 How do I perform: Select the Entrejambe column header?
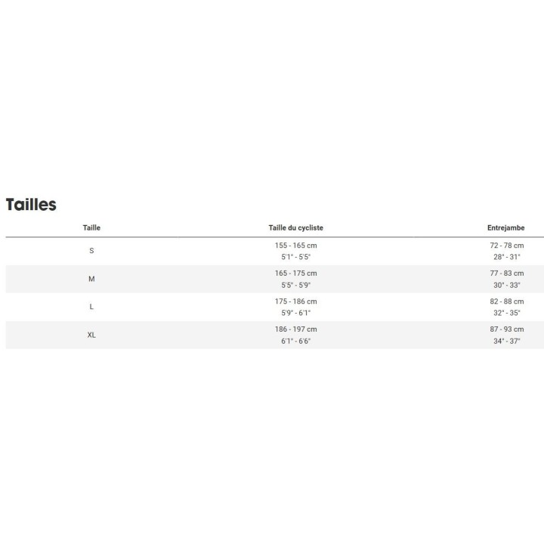(x=506, y=227)
